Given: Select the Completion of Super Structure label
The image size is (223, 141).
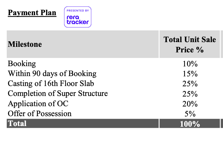Looking at the screenshot, I should coord(58,94).
